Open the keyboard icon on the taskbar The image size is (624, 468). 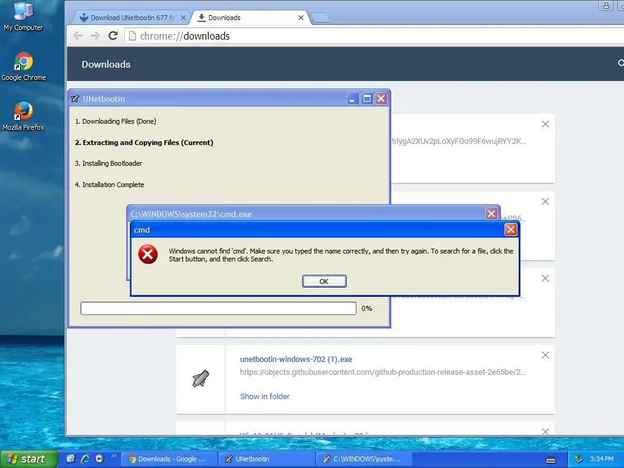[551, 460]
